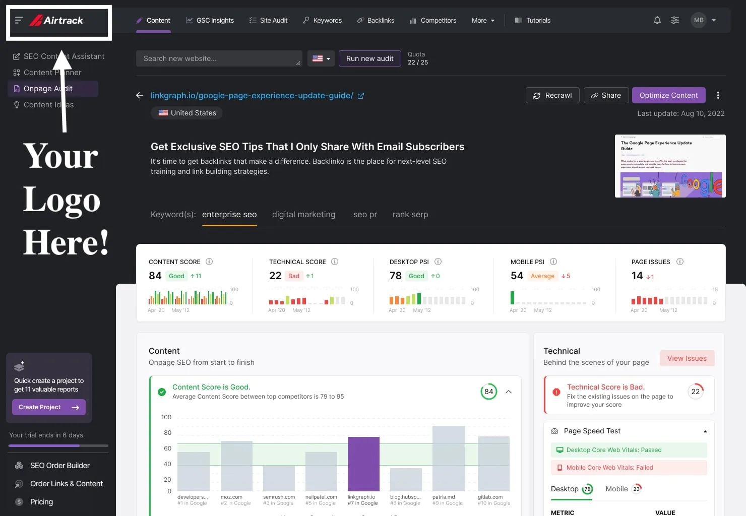Click the preferences sliders icon near the avatar
The height and width of the screenshot is (516, 746).
point(675,20)
